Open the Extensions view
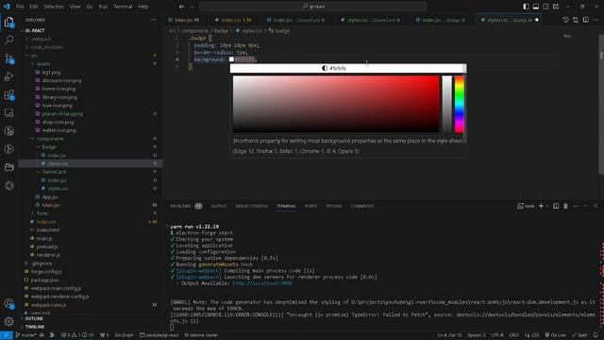The width and height of the screenshot is (604, 340). pyautogui.click(x=8, y=94)
